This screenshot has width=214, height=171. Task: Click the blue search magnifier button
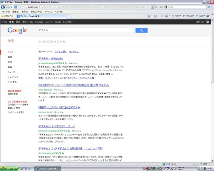coord(141,30)
